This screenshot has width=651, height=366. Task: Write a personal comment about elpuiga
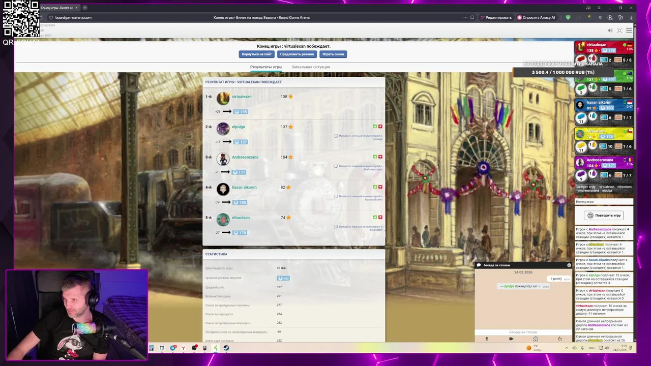pos(359,137)
